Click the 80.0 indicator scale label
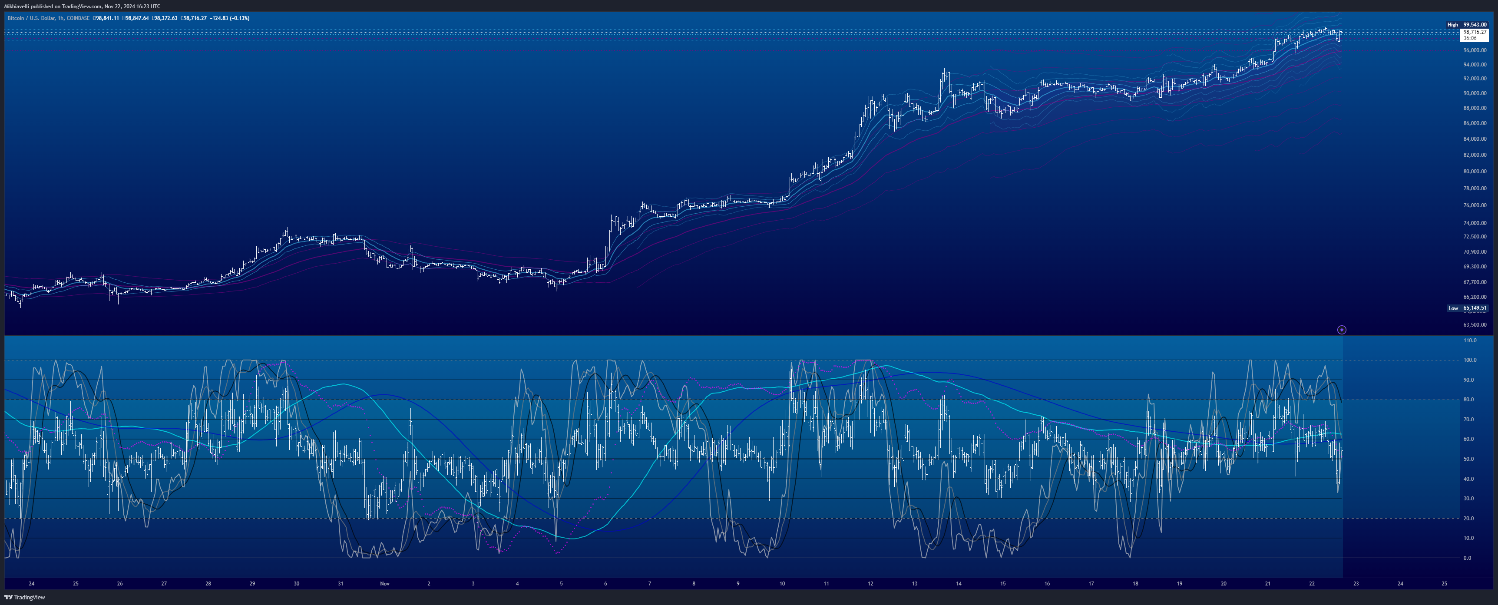Image resolution: width=1498 pixels, height=605 pixels. click(x=1469, y=400)
